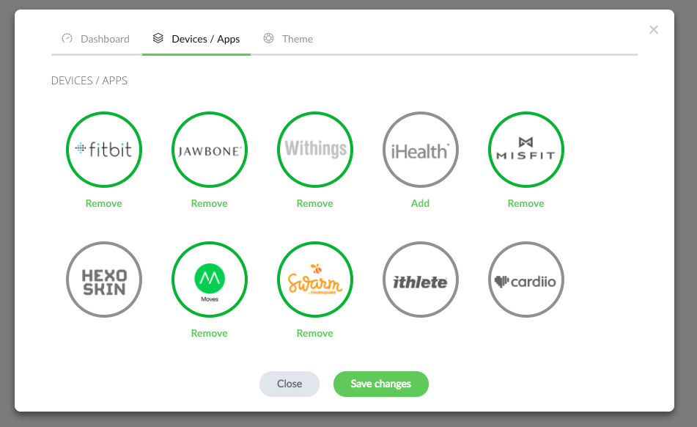Click the Swarm by Foursquare logo
The width and height of the screenshot is (697, 427).
point(315,280)
